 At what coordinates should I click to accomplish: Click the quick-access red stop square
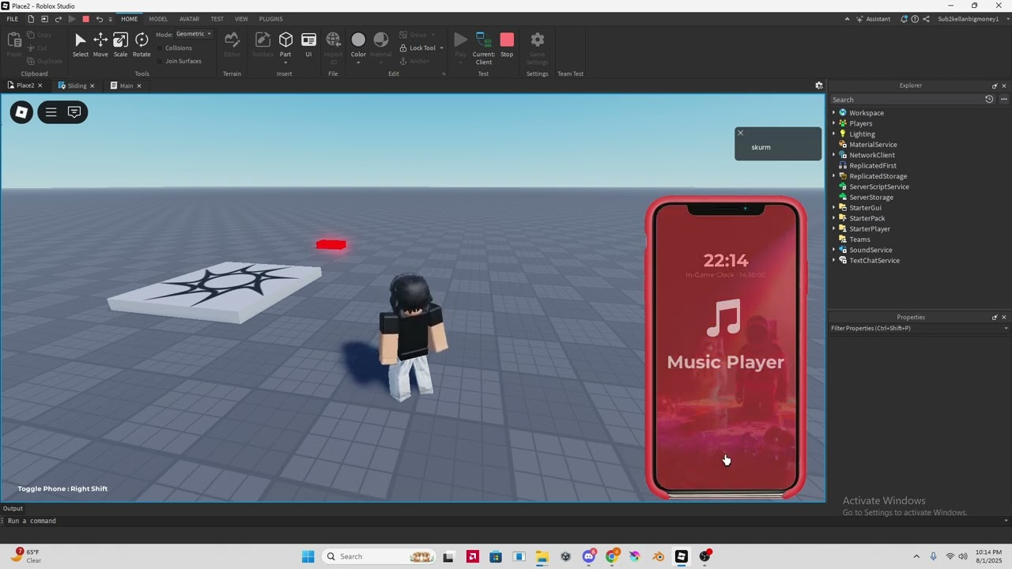click(x=86, y=19)
